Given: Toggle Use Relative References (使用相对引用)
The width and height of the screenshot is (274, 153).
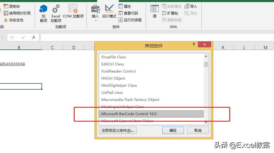Looking at the screenshot, I should click(17, 13).
